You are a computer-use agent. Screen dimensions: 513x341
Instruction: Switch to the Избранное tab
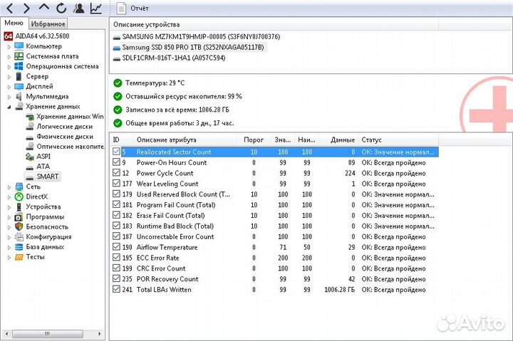click(x=48, y=23)
